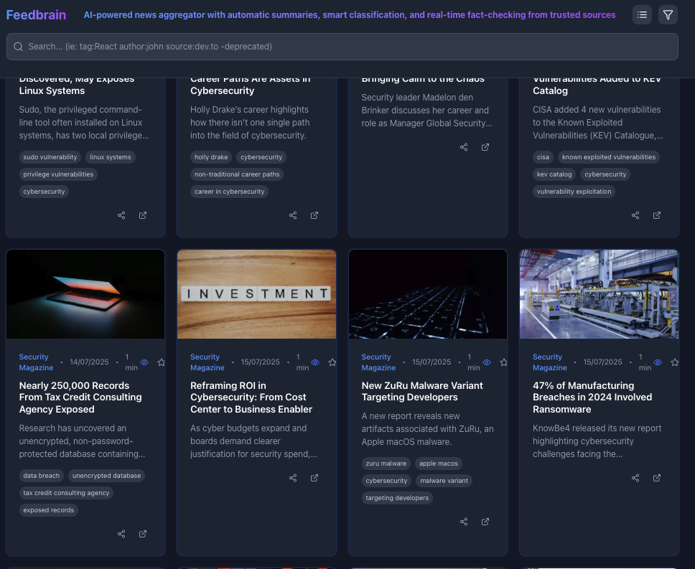Select the 'targeting developers' tag

point(397,498)
